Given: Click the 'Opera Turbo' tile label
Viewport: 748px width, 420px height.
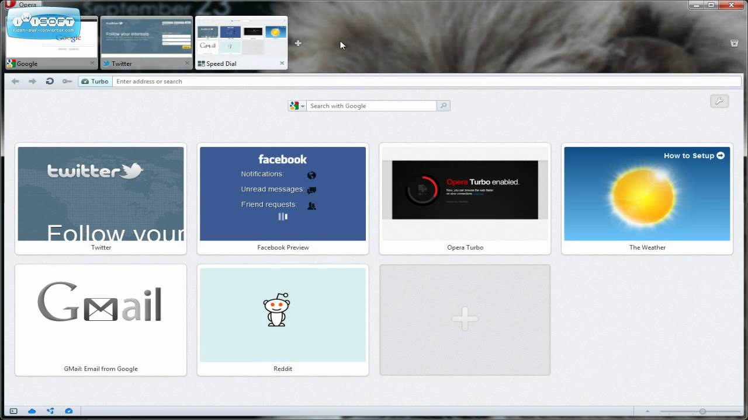Looking at the screenshot, I should click(x=465, y=247).
